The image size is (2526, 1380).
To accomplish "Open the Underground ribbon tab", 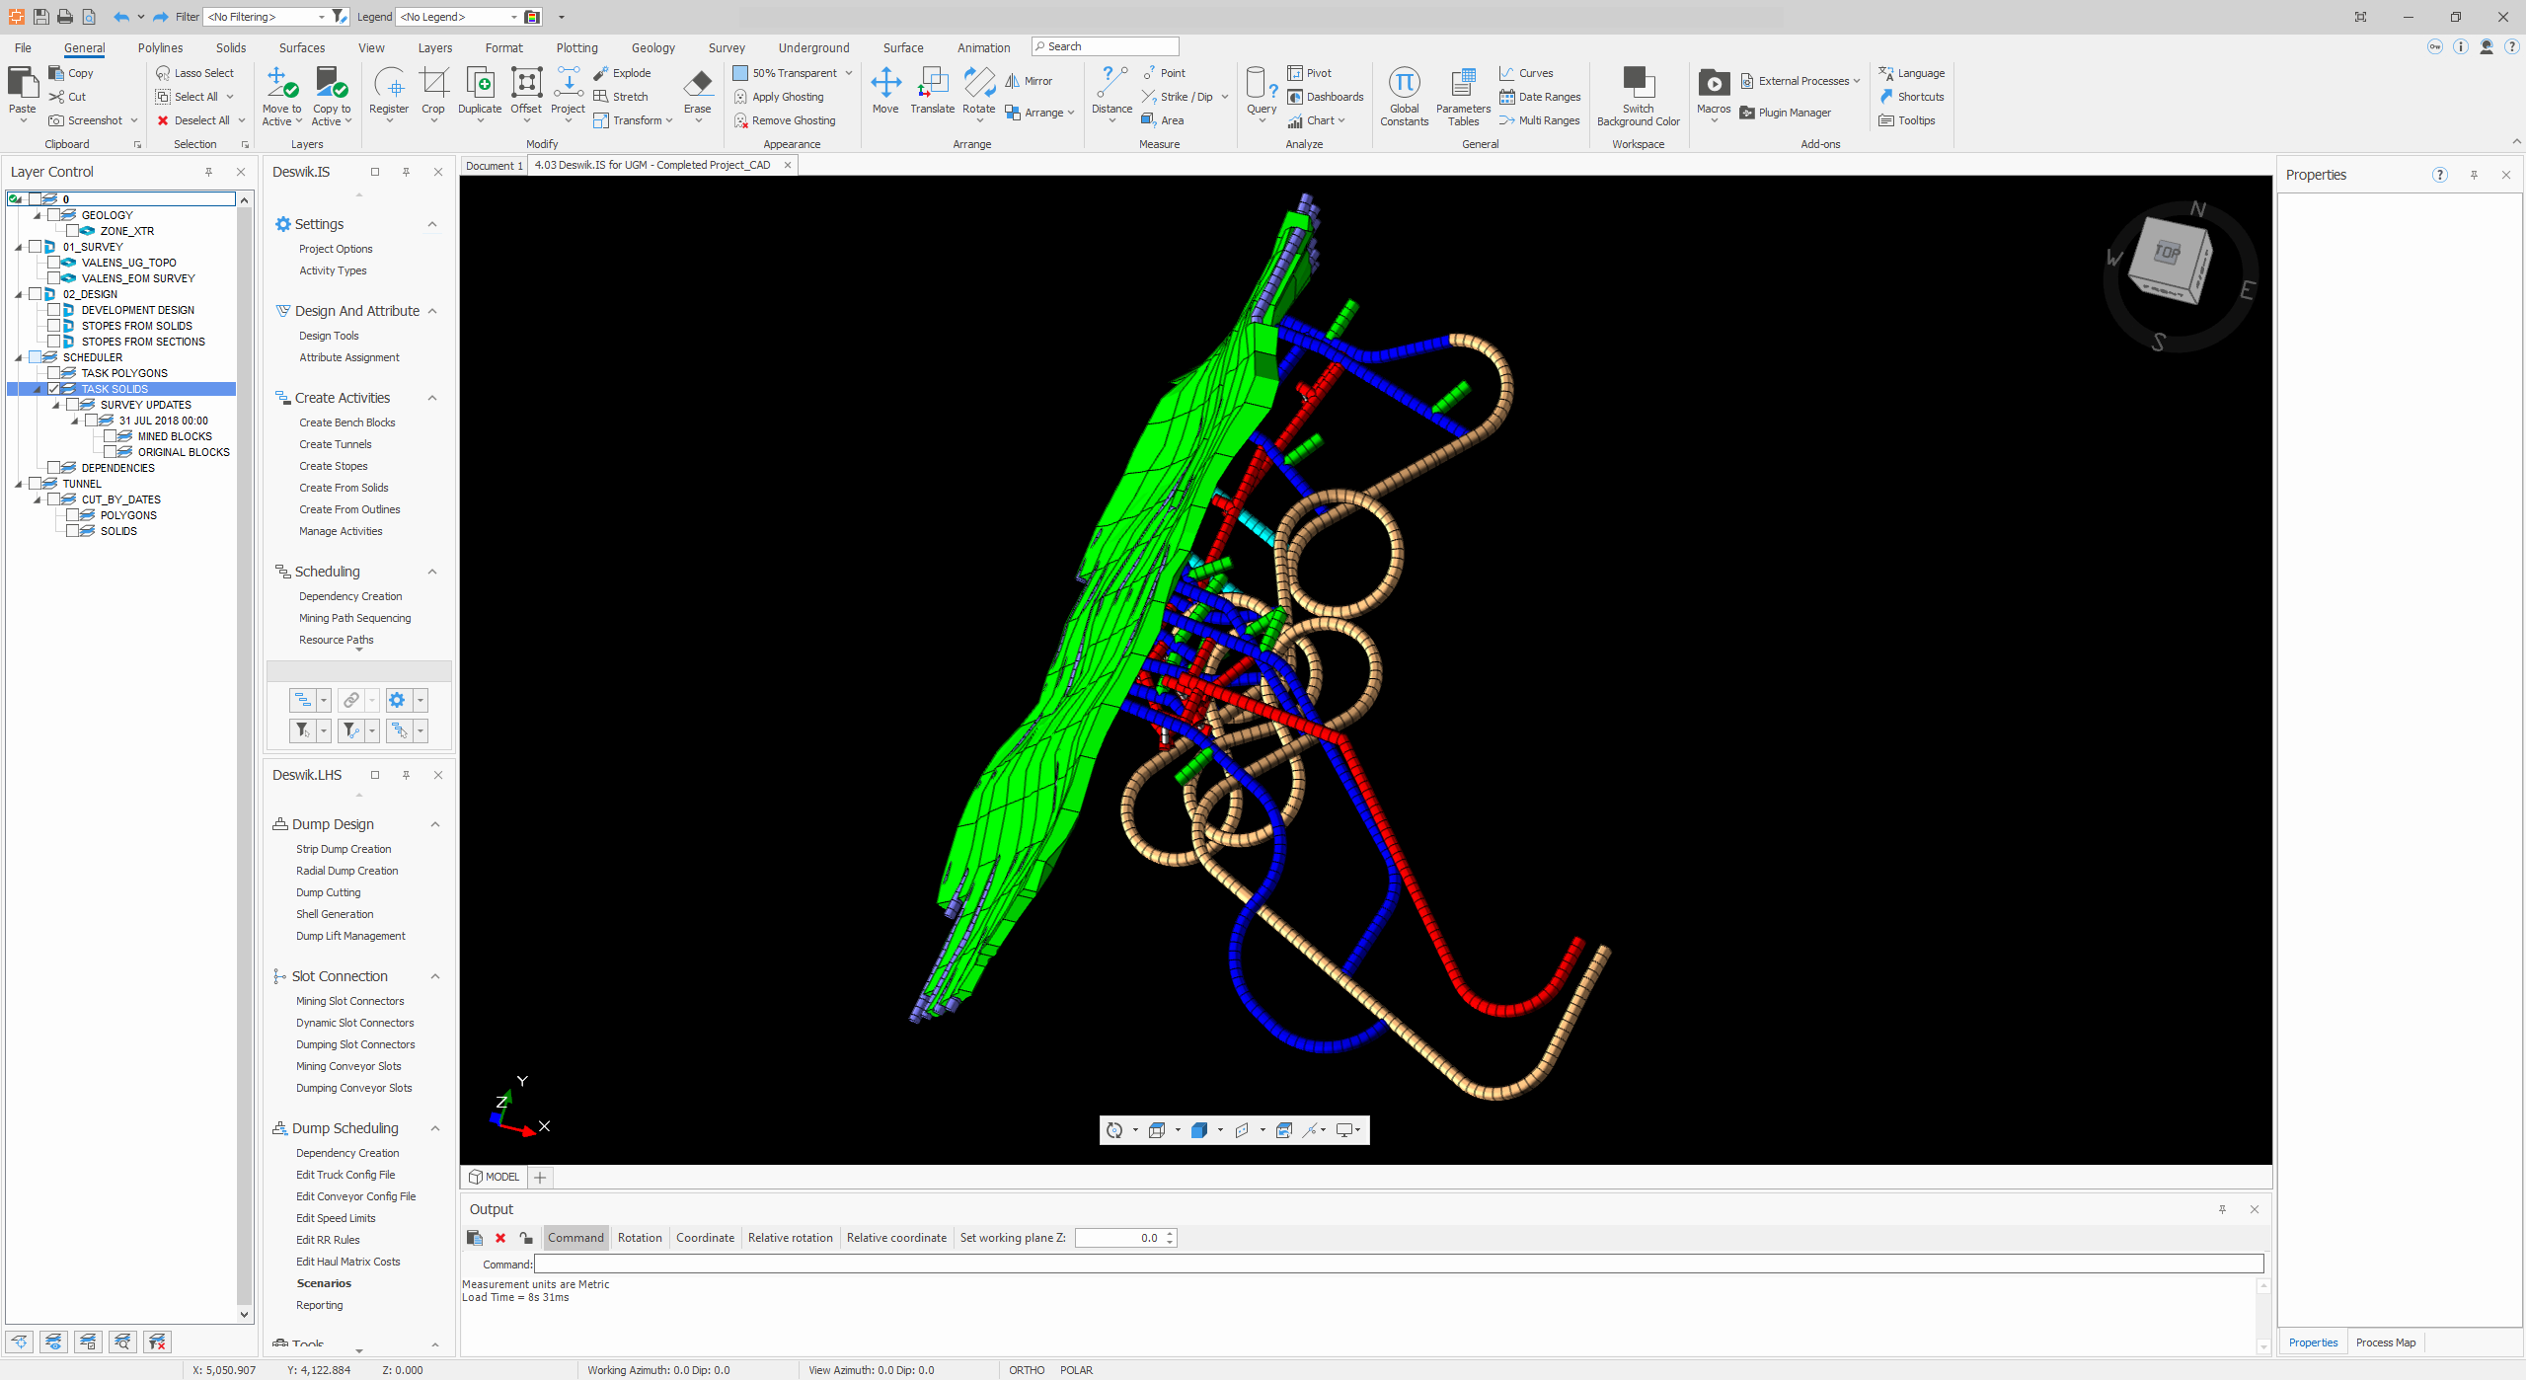I will (x=813, y=47).
